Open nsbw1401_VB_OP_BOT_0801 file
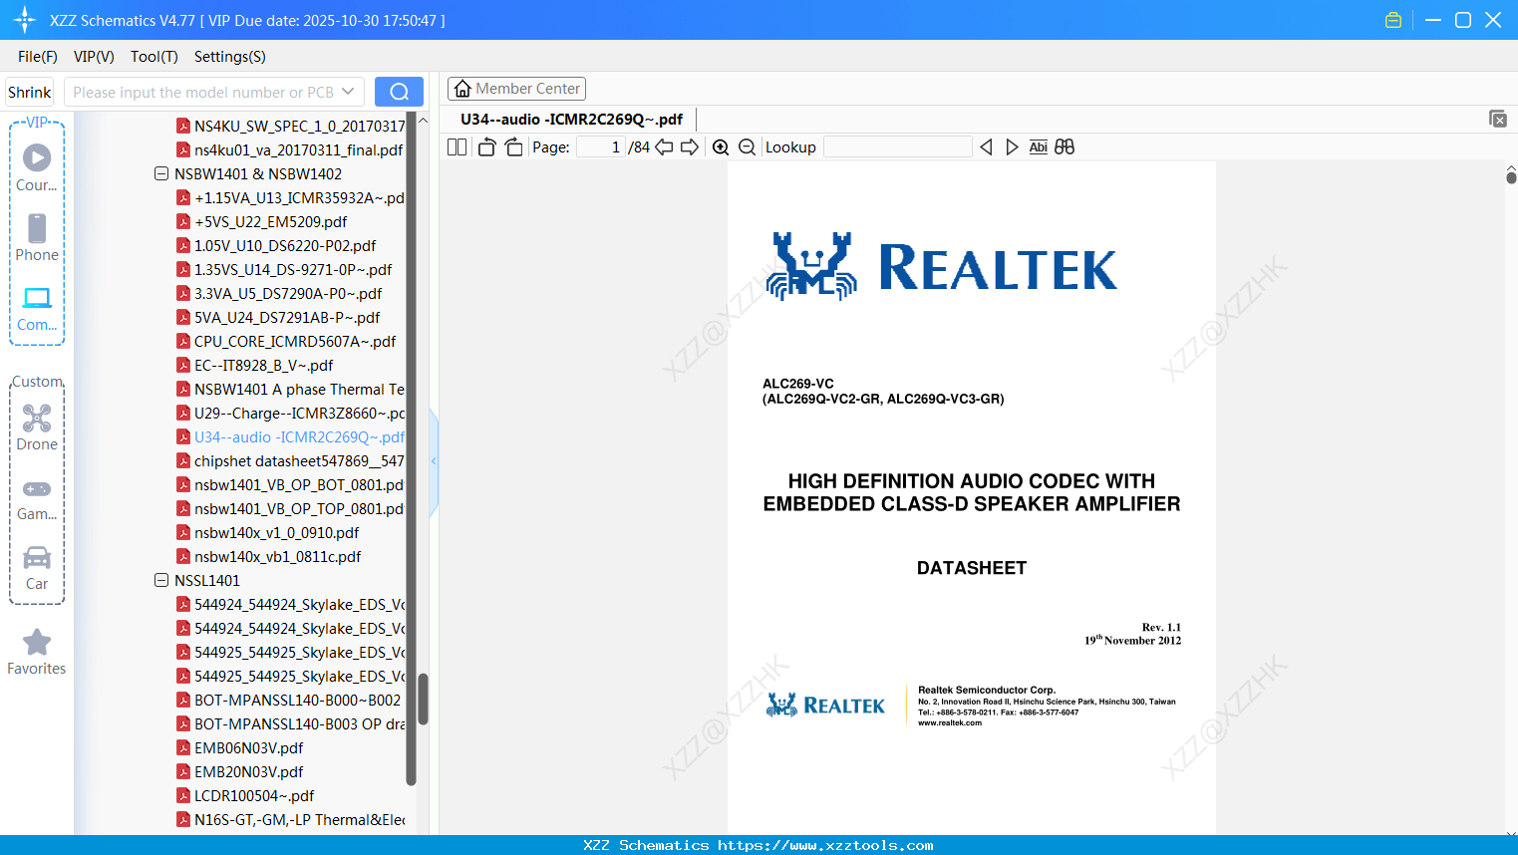 [290, 484]
